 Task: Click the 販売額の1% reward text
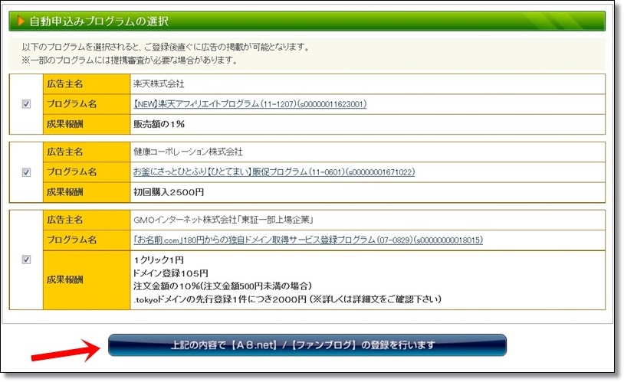[159, 124]
